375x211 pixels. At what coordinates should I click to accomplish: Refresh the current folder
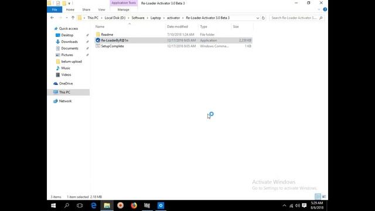(x=263, y=18)
